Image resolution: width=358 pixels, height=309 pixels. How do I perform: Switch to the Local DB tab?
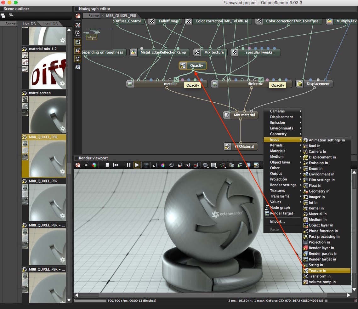50,24
